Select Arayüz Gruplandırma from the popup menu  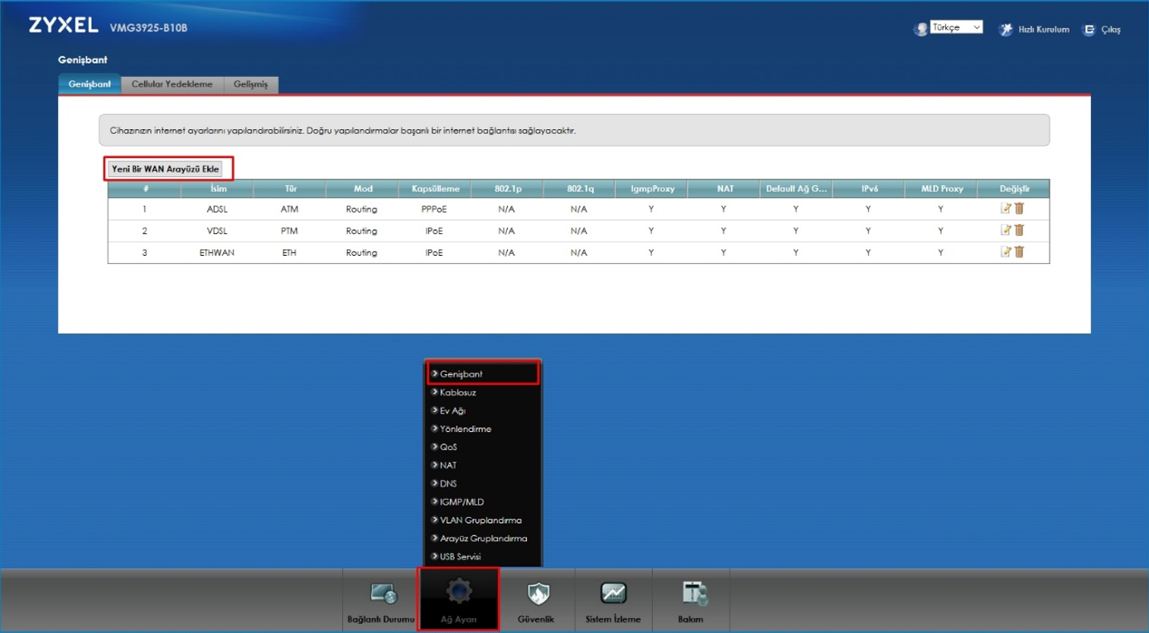(483, 538)
